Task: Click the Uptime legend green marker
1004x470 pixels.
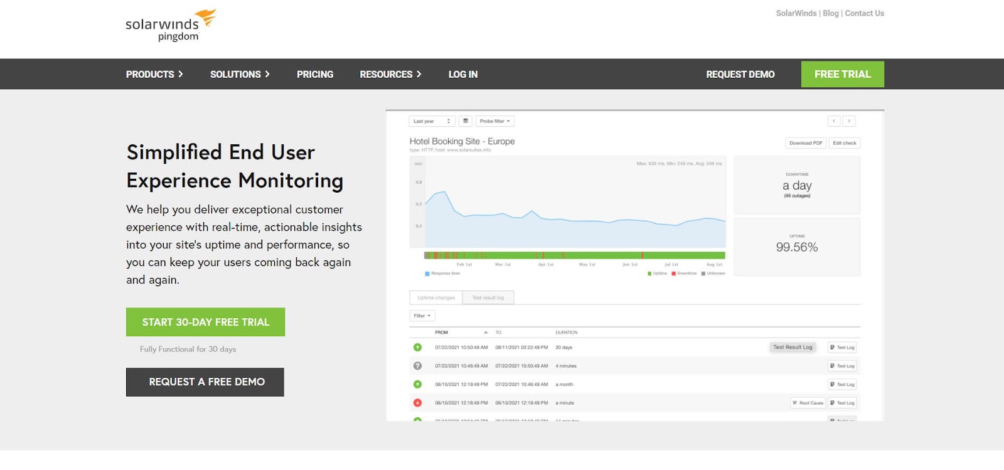Action: point(649,274)
